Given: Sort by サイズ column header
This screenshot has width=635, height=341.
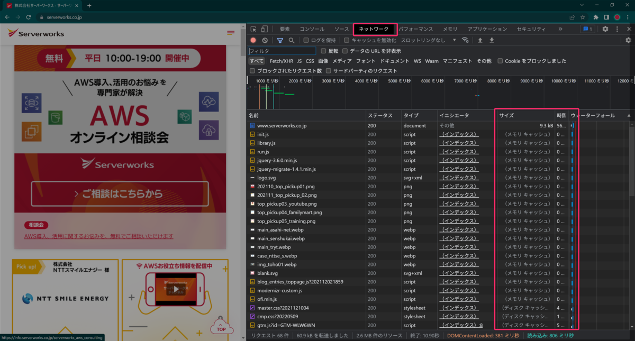Looking at the screenshot, I should coord(525,115).
